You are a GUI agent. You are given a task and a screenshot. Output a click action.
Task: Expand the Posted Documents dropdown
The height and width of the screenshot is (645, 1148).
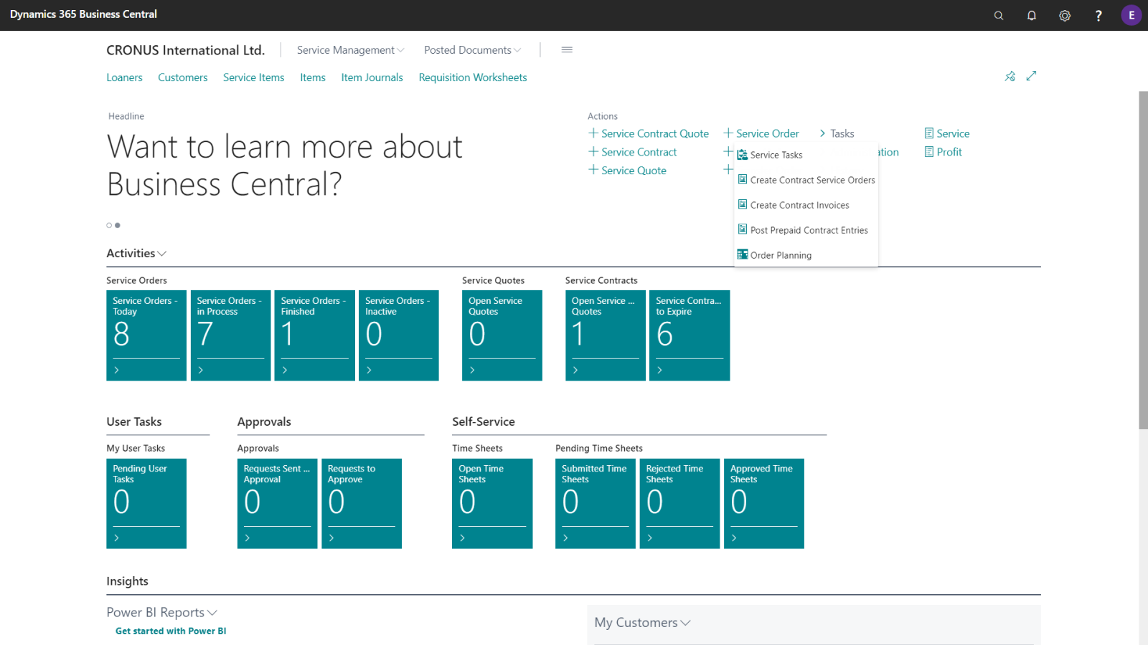tap(472, 50)
